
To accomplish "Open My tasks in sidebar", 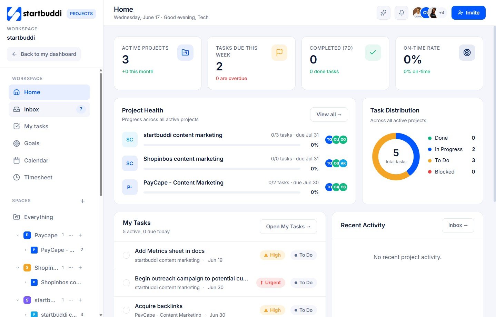I will click(x=49, y=126).
